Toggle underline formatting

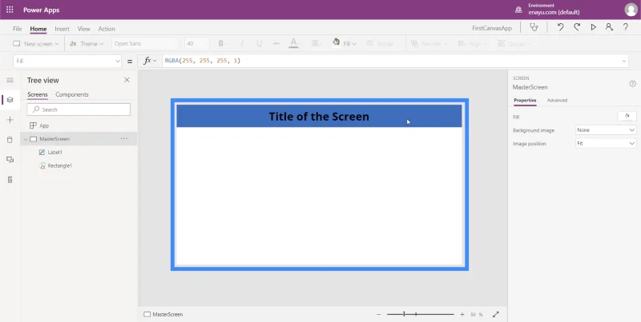[259, 44]
